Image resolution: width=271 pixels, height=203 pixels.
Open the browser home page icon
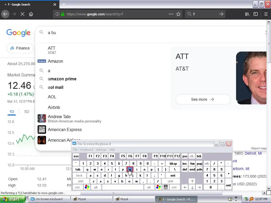31,14
